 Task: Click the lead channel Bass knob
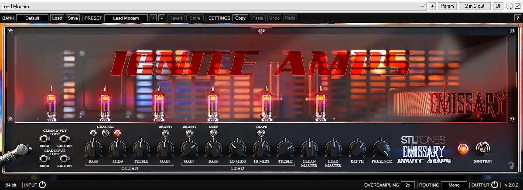(213, 149)
